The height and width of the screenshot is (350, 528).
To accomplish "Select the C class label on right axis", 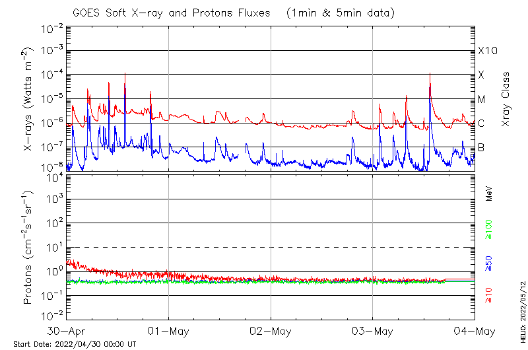I will click(481, 123).
